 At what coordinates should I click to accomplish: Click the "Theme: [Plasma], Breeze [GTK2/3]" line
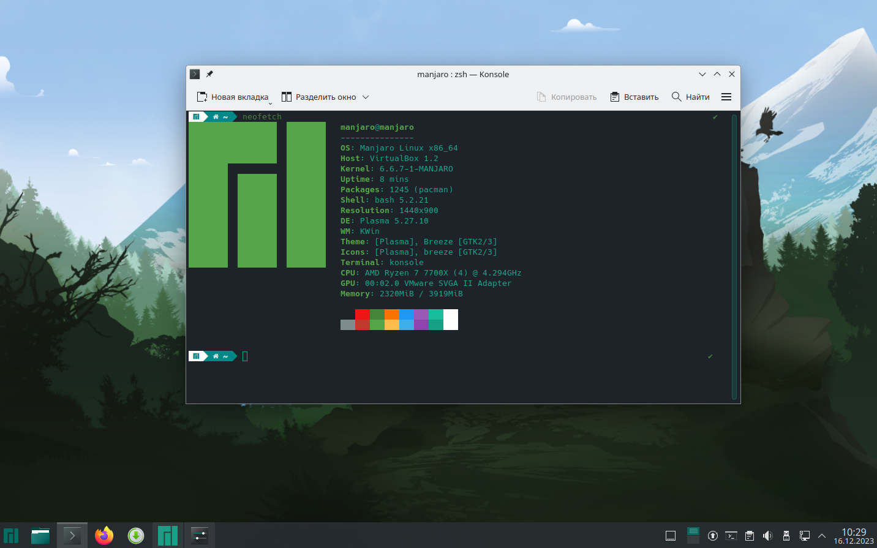coord(419,242)
